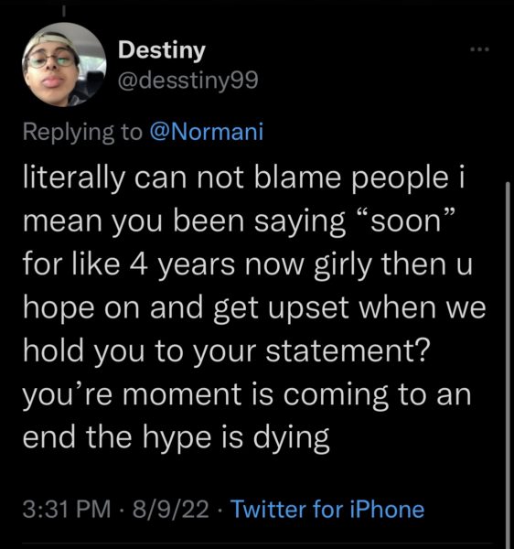The image size is (514, 549).
Task: Open the Twitter for iPhone source link
Action: point(328,509)
